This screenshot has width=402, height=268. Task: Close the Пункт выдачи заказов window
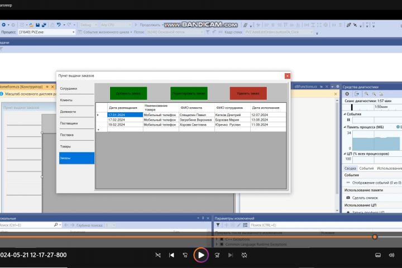tap(288, 76)
